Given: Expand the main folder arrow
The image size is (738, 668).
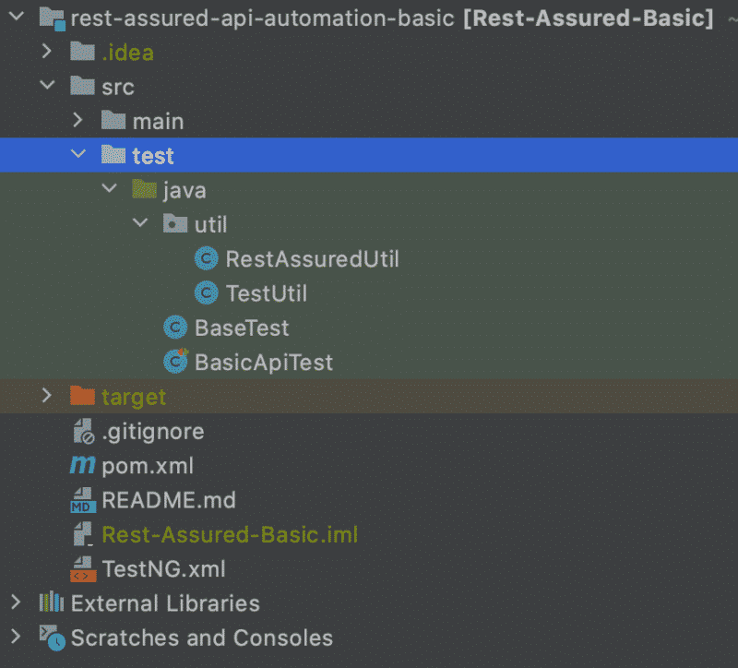Looking at the screenshot, I should (x=78, y=121).
